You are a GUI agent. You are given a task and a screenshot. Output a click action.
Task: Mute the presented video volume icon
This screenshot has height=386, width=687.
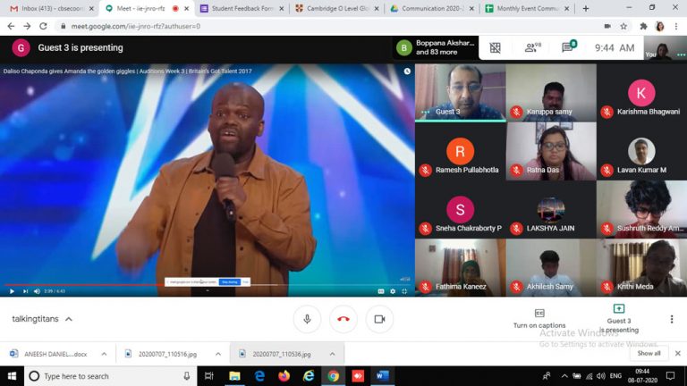tap(37, 291)
